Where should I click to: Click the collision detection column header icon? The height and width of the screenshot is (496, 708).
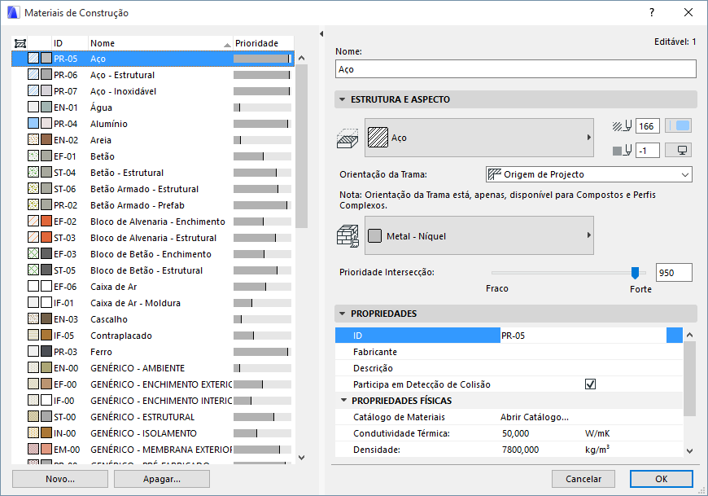20,43
